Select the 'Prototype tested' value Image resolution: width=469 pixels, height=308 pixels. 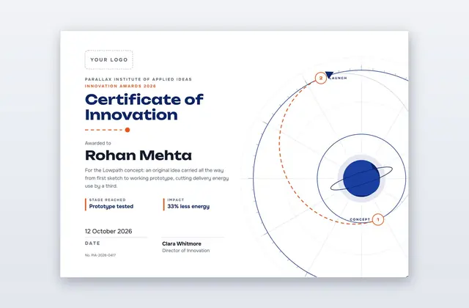[111, 206]
